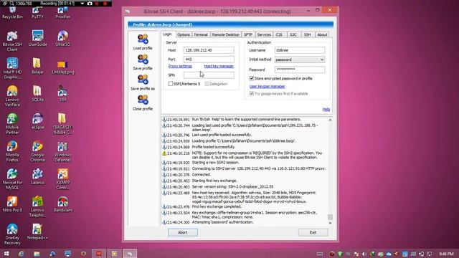
Task: Click the log panel scroll down arrow
Action: tap(330, 223)
